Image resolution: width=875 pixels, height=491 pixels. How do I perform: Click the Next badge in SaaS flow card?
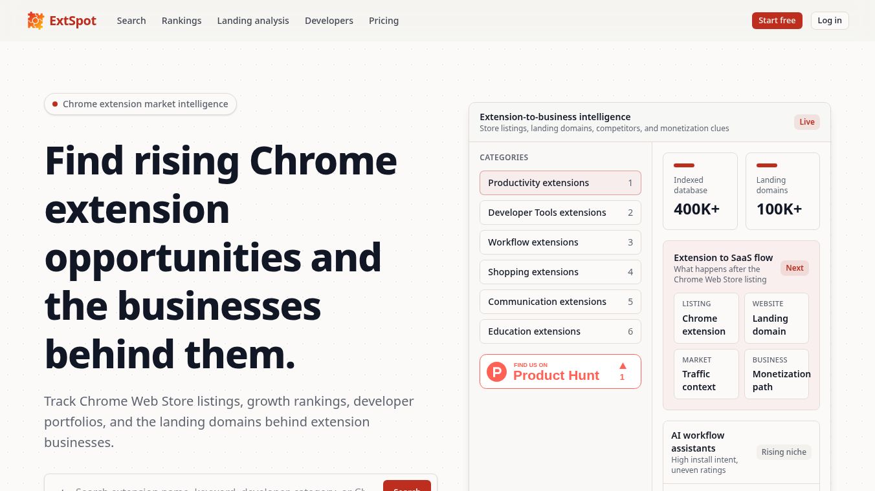coord(795,268)
